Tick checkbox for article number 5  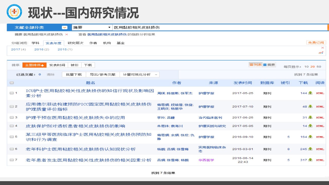click(x=12, y=137)
